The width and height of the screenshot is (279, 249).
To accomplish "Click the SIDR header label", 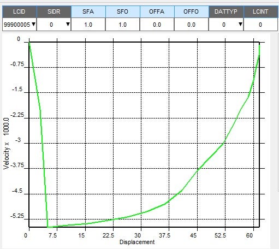I will coord(54,11).
